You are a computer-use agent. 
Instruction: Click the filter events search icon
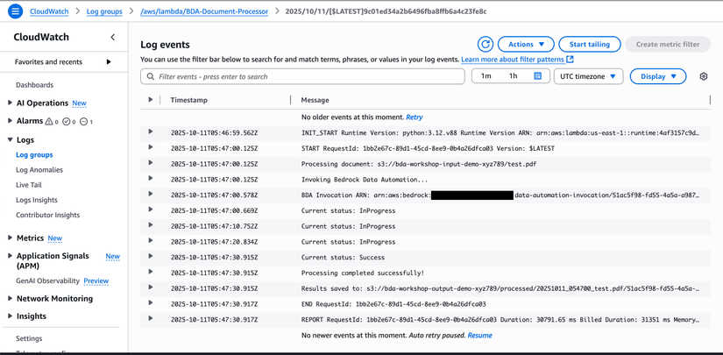click(x=151, y=76)
